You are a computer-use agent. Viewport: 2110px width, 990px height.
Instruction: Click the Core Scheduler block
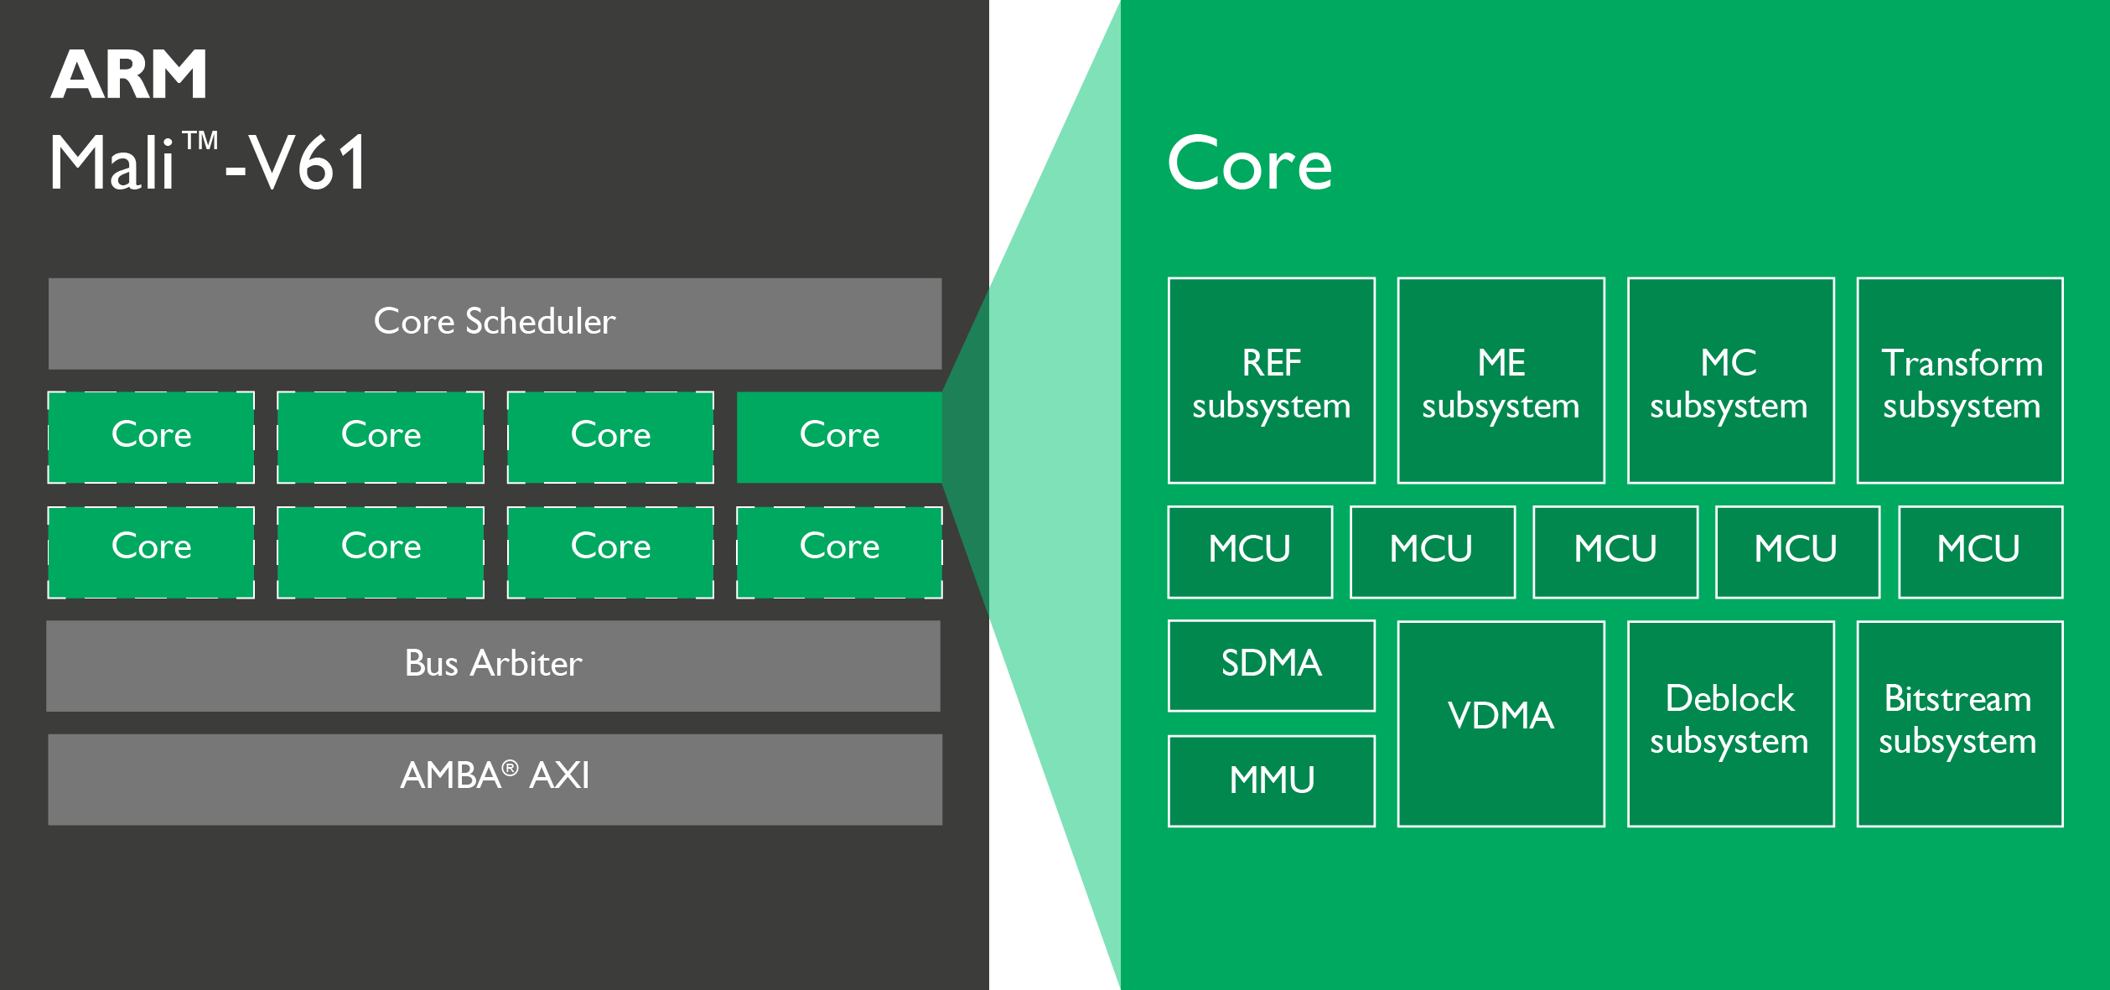[495, 323]
